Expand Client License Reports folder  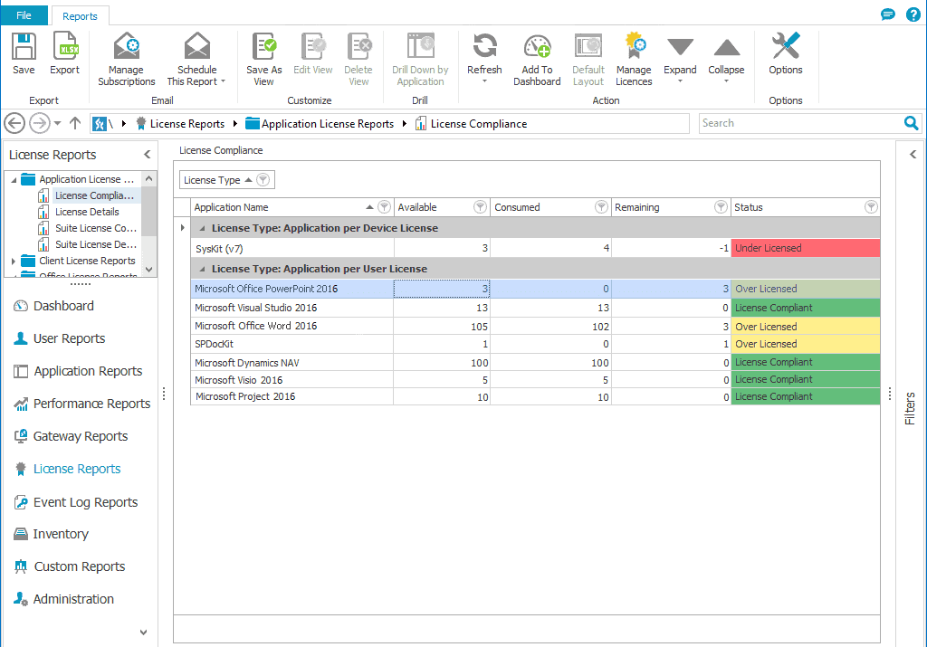coord(13,262)
